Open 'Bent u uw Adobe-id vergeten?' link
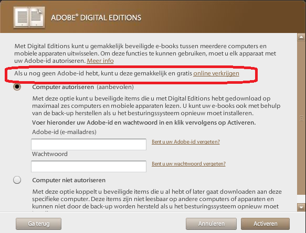Viewport: 306px width, 233px height. point(186,142)
